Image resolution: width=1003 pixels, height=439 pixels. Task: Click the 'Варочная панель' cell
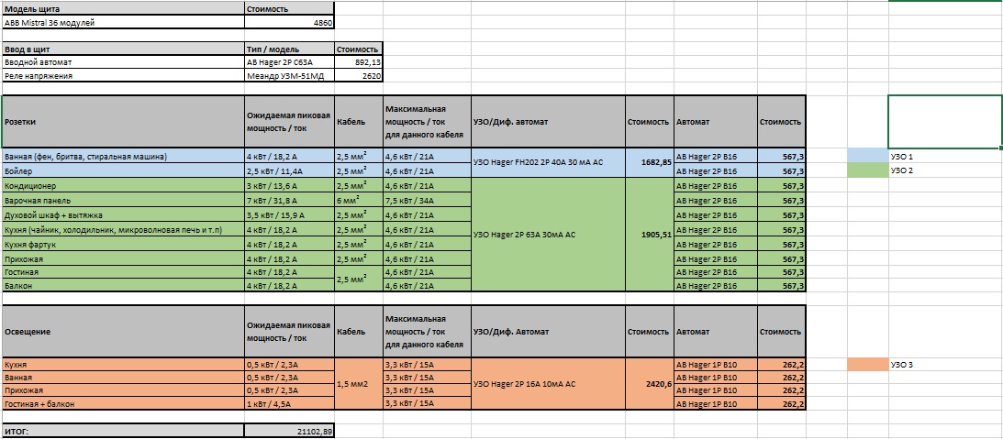click(x=123, y=201)
